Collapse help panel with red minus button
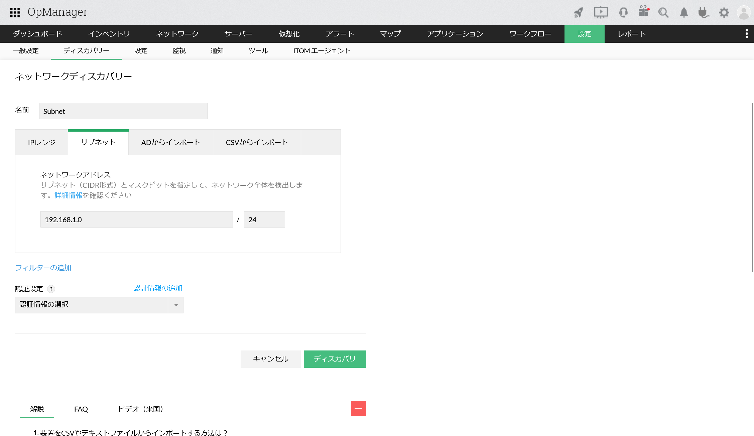Image resolution: width=754 pixels, height=436 pixels. (358, 408)
